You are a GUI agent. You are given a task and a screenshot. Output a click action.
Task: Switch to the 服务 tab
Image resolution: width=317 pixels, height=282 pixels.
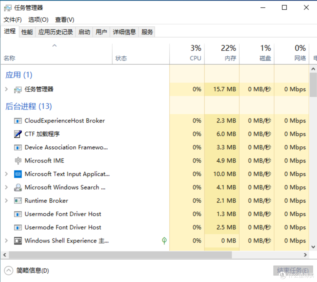coord(147,32)
